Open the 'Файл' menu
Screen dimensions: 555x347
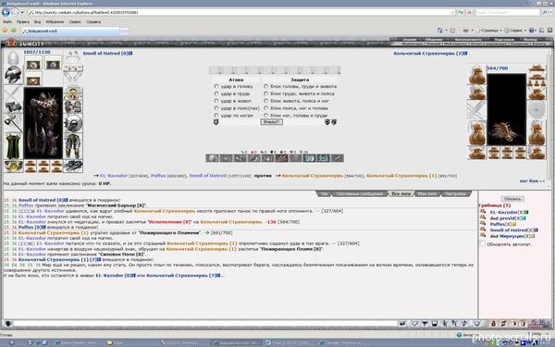click(7, 22)
